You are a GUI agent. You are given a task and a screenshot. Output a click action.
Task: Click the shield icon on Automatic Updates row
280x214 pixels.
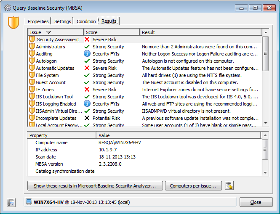pos(32,68)
